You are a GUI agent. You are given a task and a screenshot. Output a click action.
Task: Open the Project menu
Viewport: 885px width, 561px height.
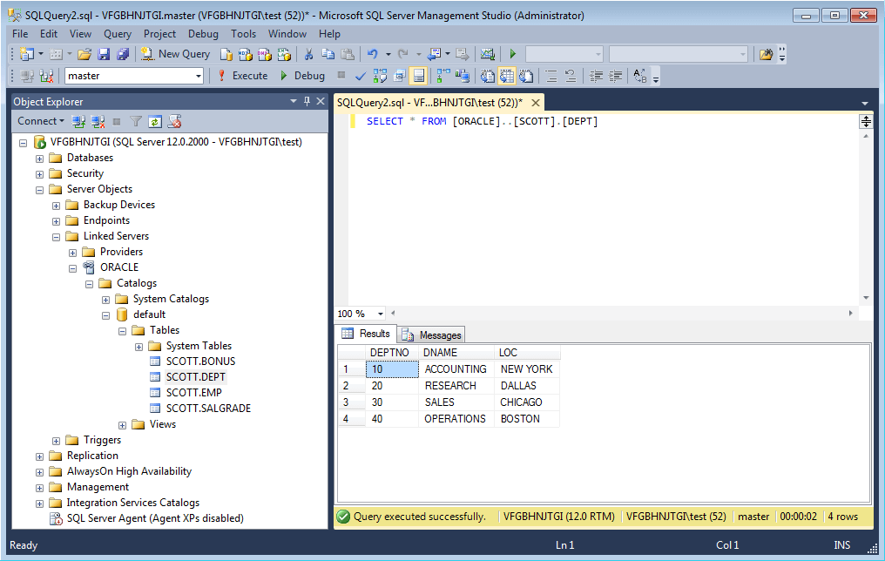[159, 34]
